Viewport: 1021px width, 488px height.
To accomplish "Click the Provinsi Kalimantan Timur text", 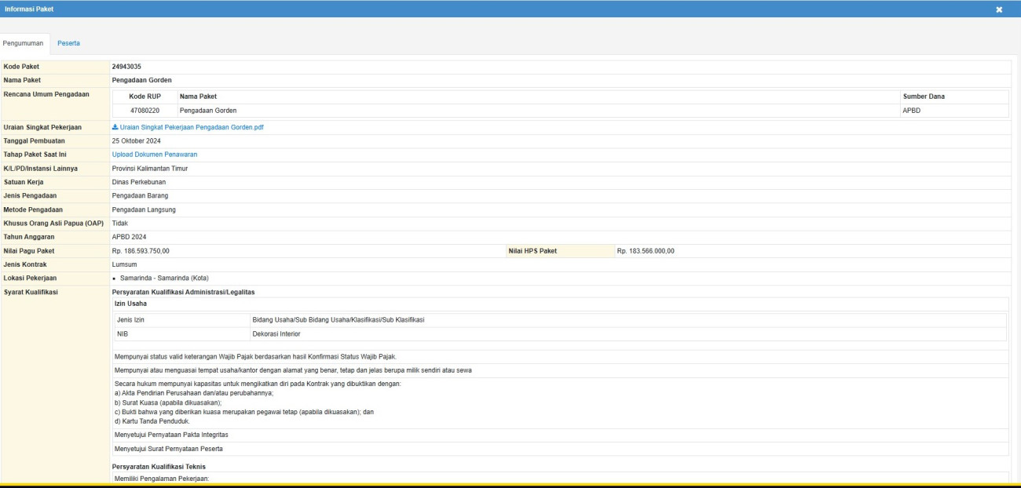I will [x=150, y=168].
